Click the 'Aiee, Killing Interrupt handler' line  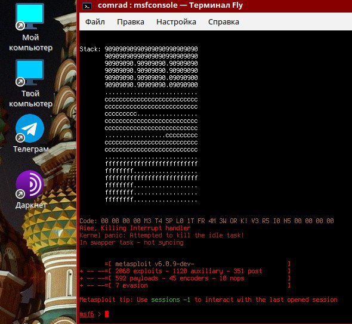point(135,228)
